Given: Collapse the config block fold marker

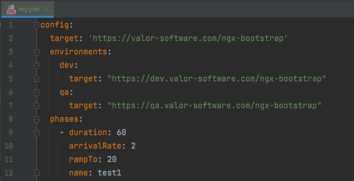Looking at the screenshot, I should [x=37, y=25].
